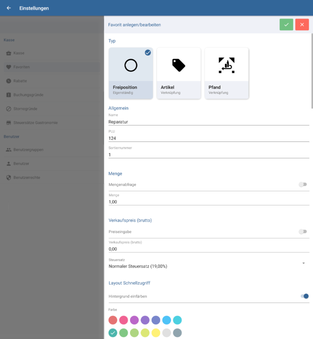The image size is (313, 339).
Task: Open Steuersätze Gastronomie entry
Action: 35,122
